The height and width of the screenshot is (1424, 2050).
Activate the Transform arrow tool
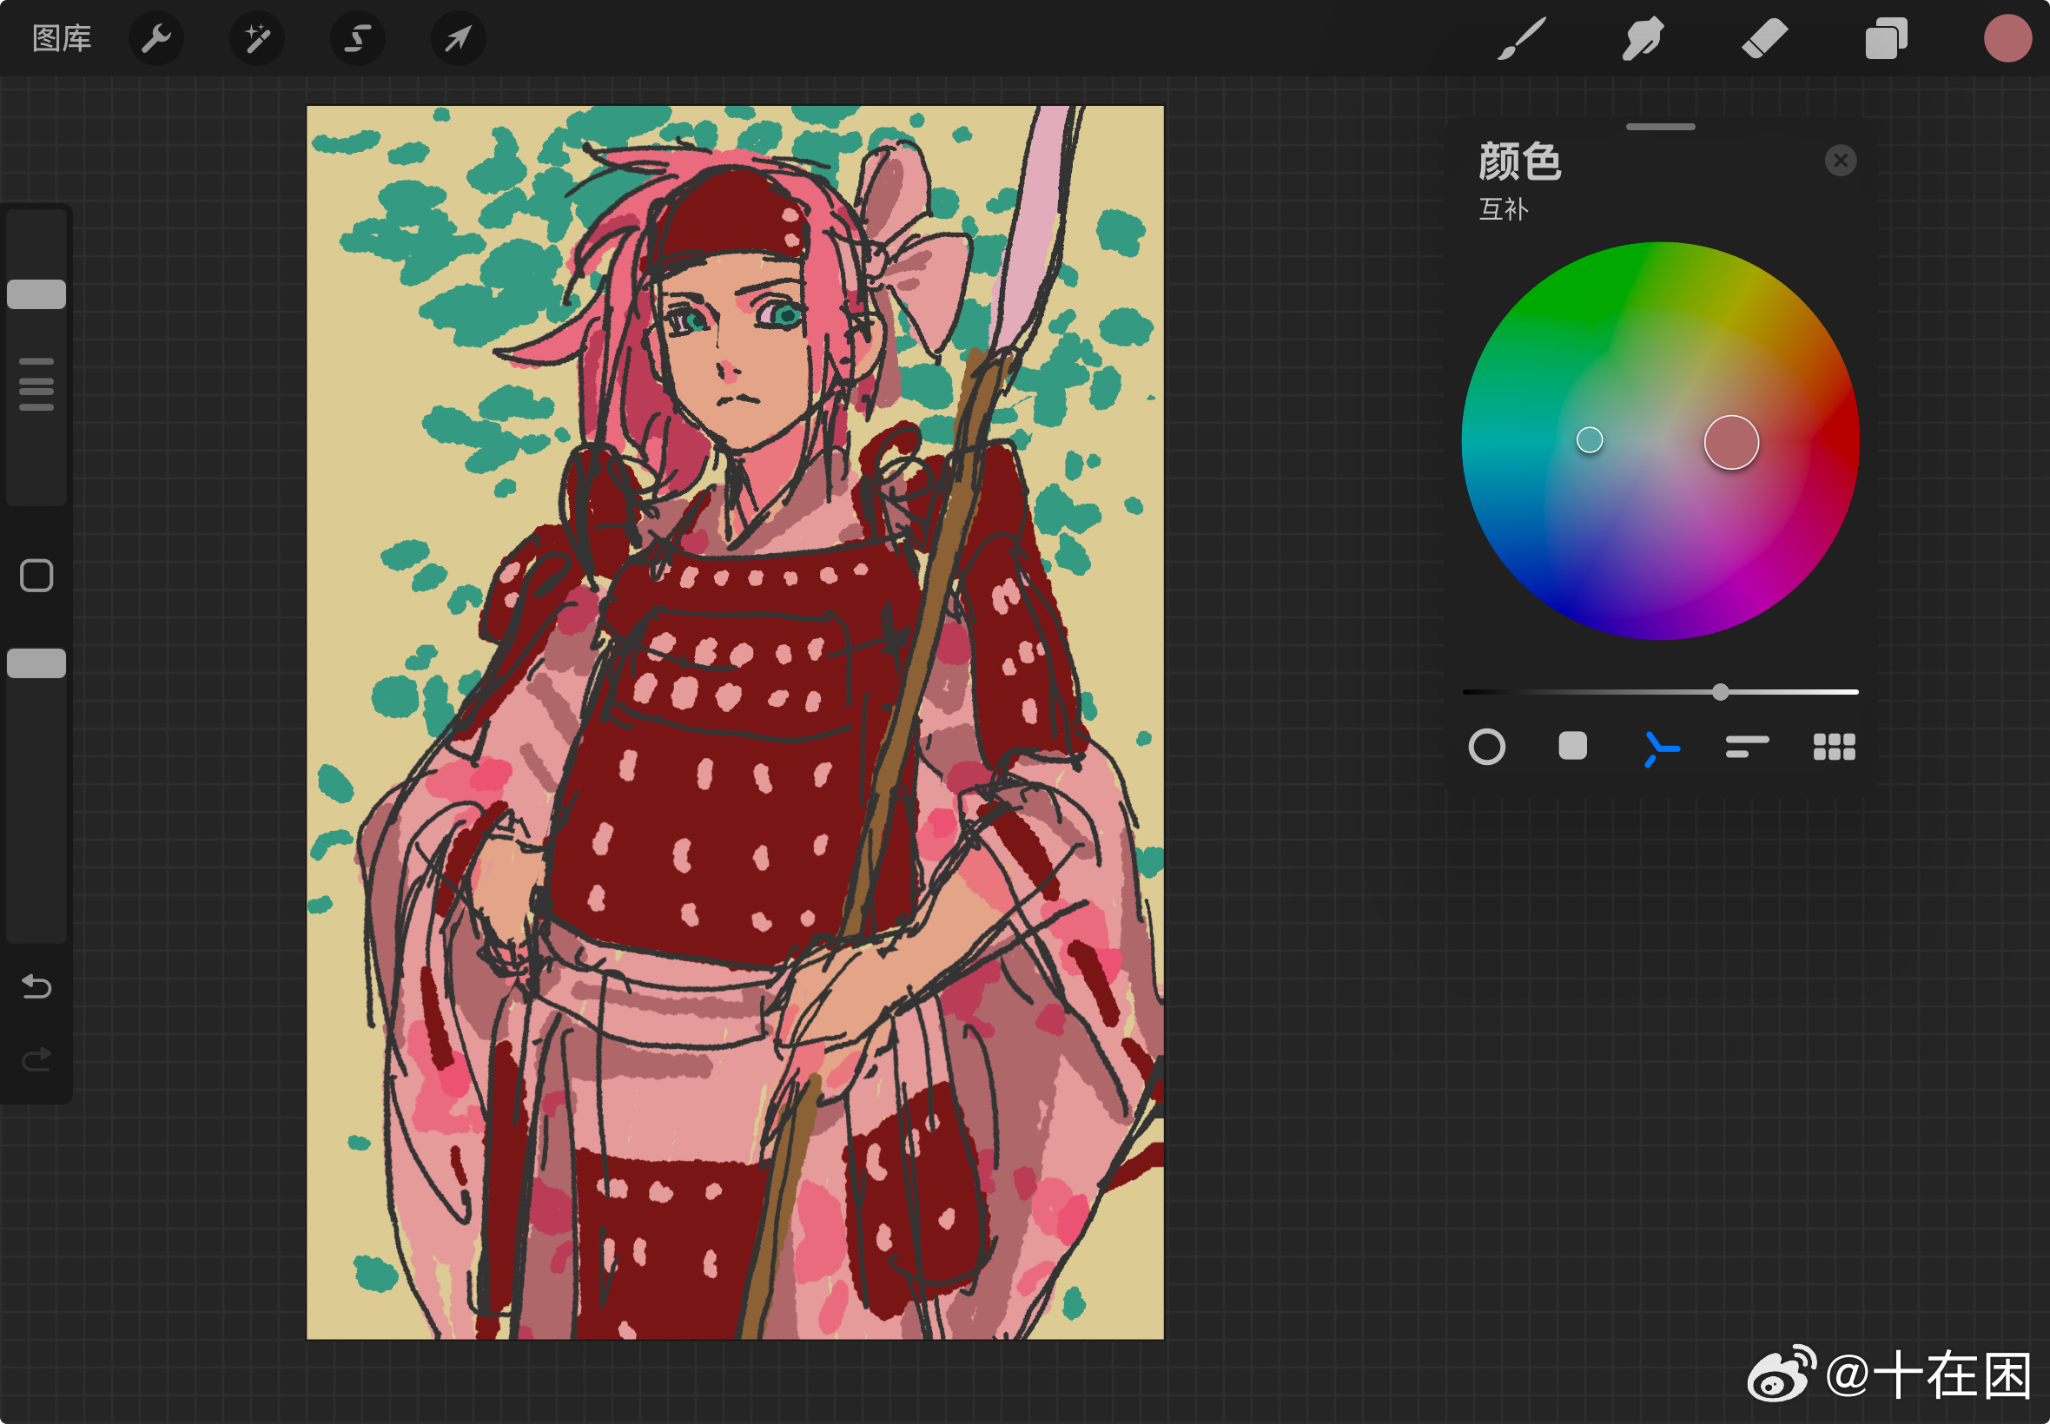(x=459, y=38)
